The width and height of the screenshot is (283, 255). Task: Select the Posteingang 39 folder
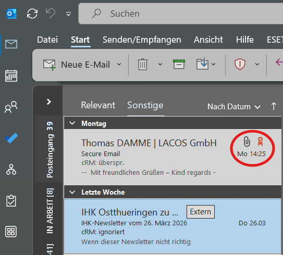click(x=50, y=149)
